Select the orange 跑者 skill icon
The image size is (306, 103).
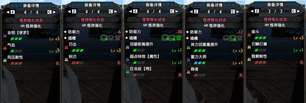(x=188, y=72)
